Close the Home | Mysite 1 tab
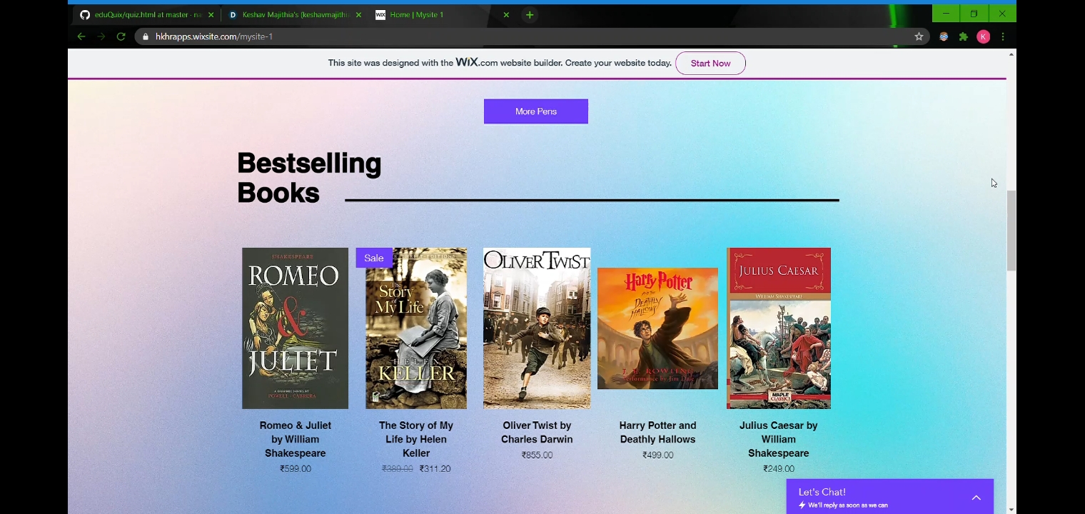Viewport: 1085px width, 514px height. [x=506, y=14]
